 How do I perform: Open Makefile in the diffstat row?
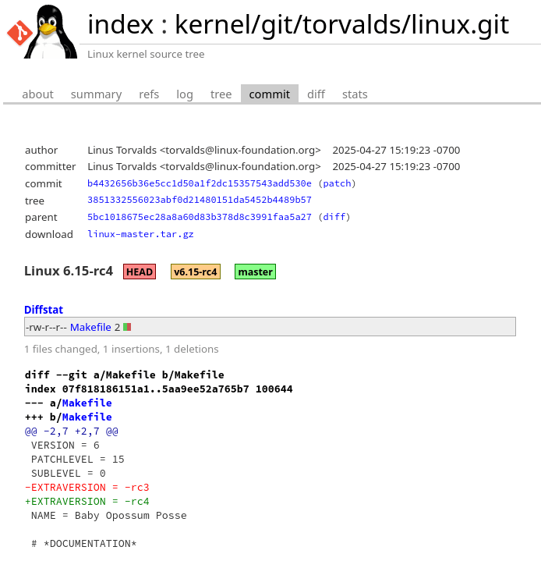point(90,327)
